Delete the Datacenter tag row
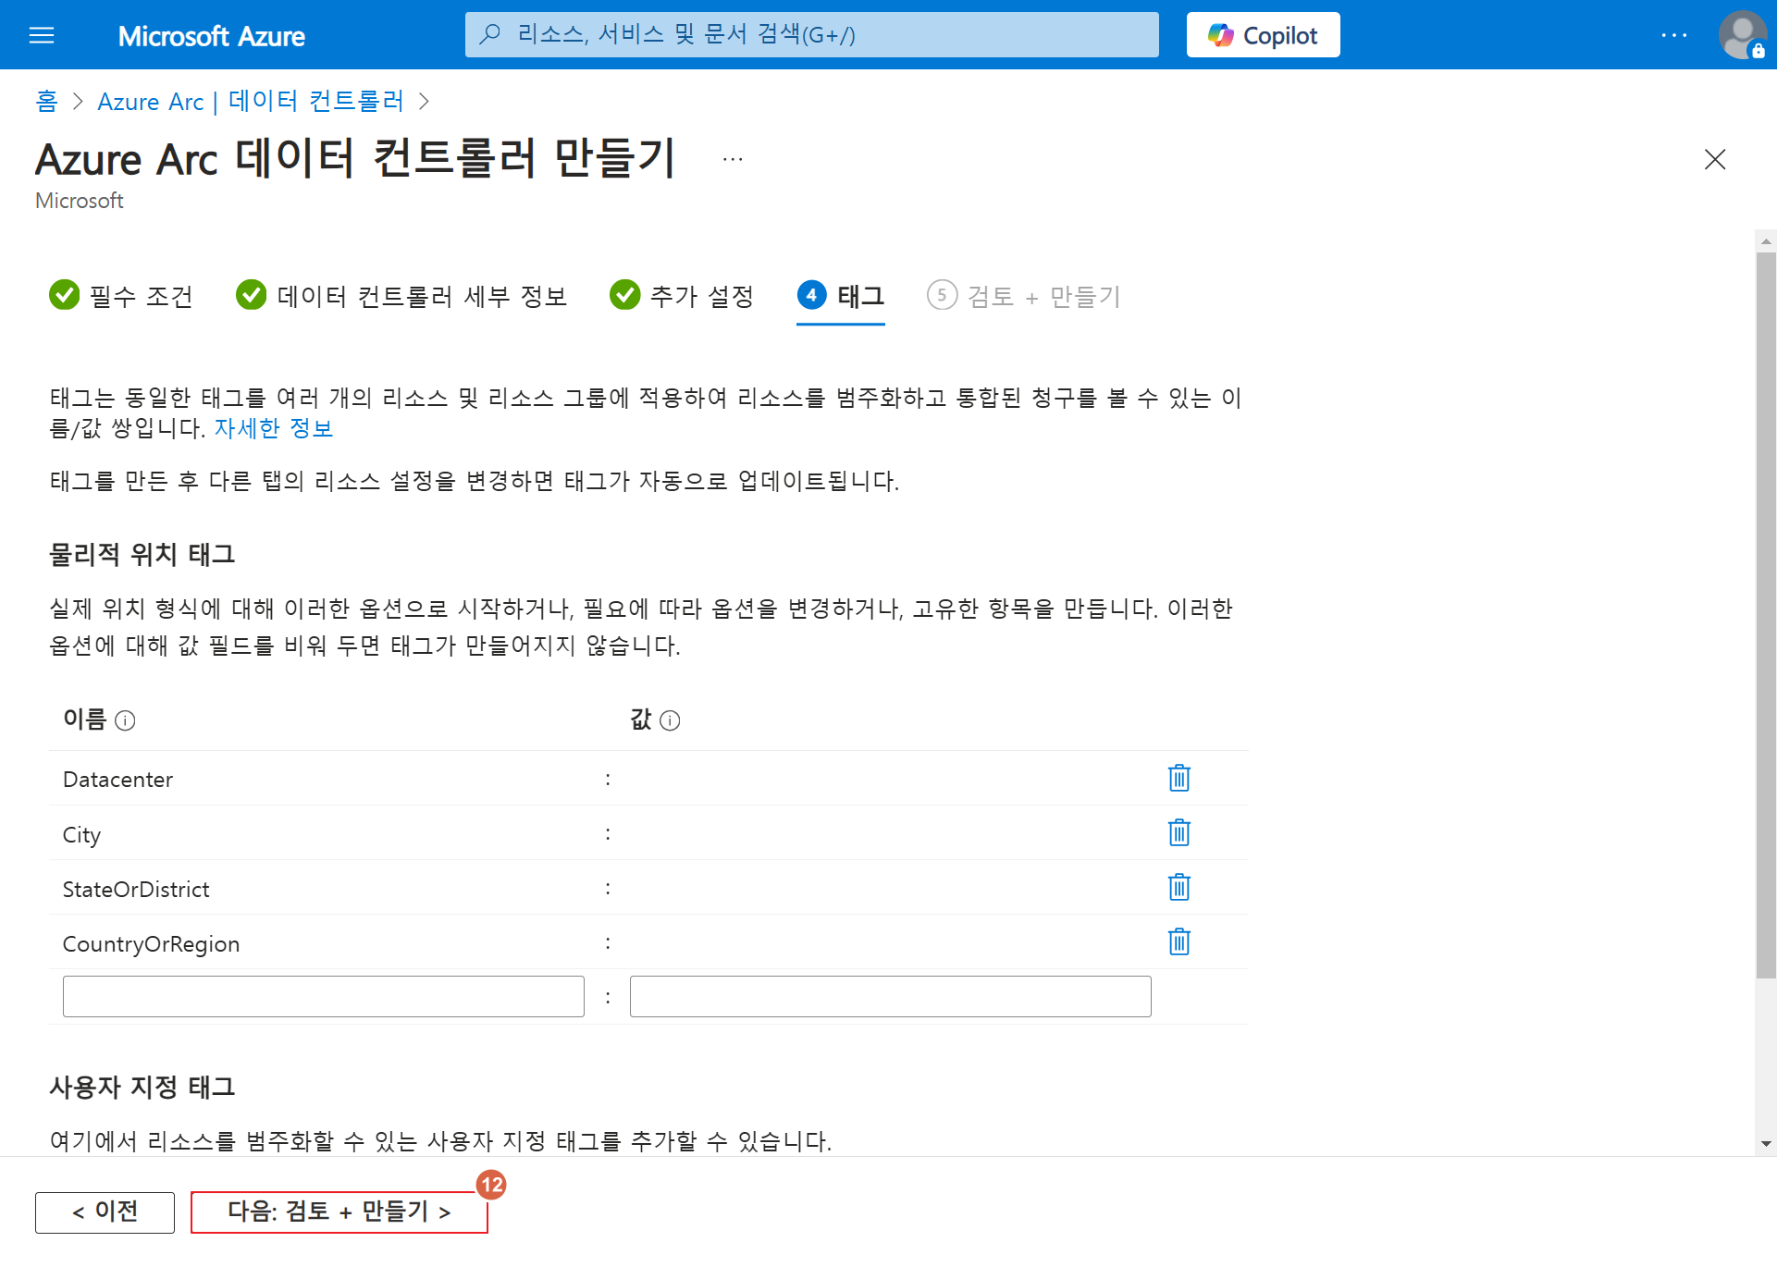The height and width of the screenshot is (1267, 1777). pyautogui.click(x=1178, y=779)
